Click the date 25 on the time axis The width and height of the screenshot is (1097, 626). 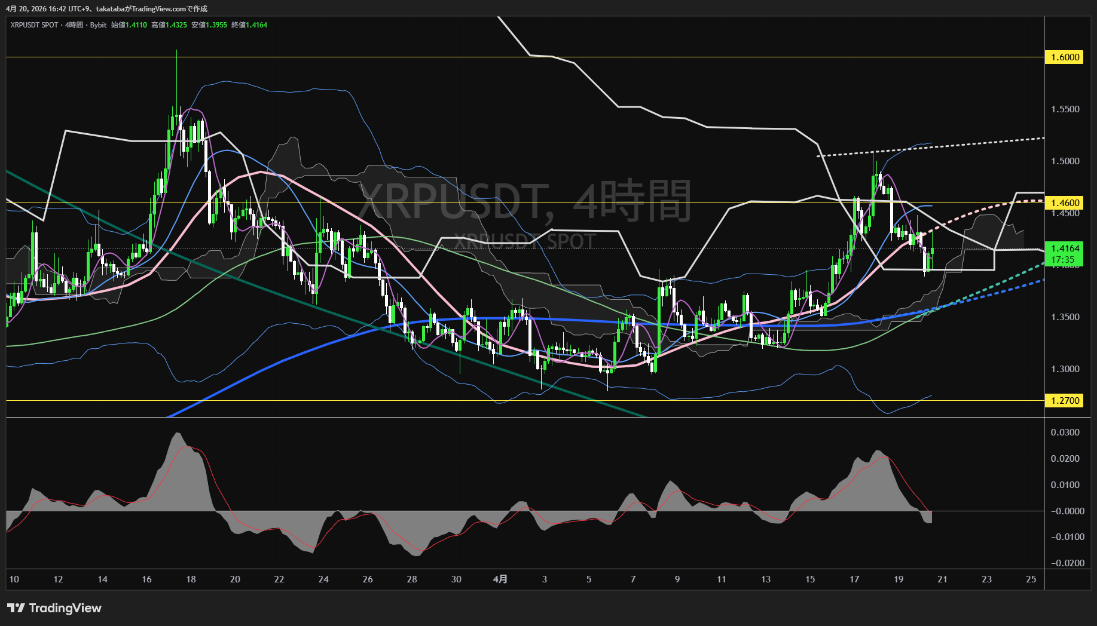tap(1031, 579)
